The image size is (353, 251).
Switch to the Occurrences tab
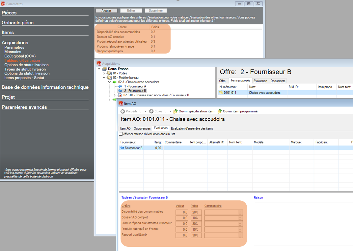click(x=142, y=128)
